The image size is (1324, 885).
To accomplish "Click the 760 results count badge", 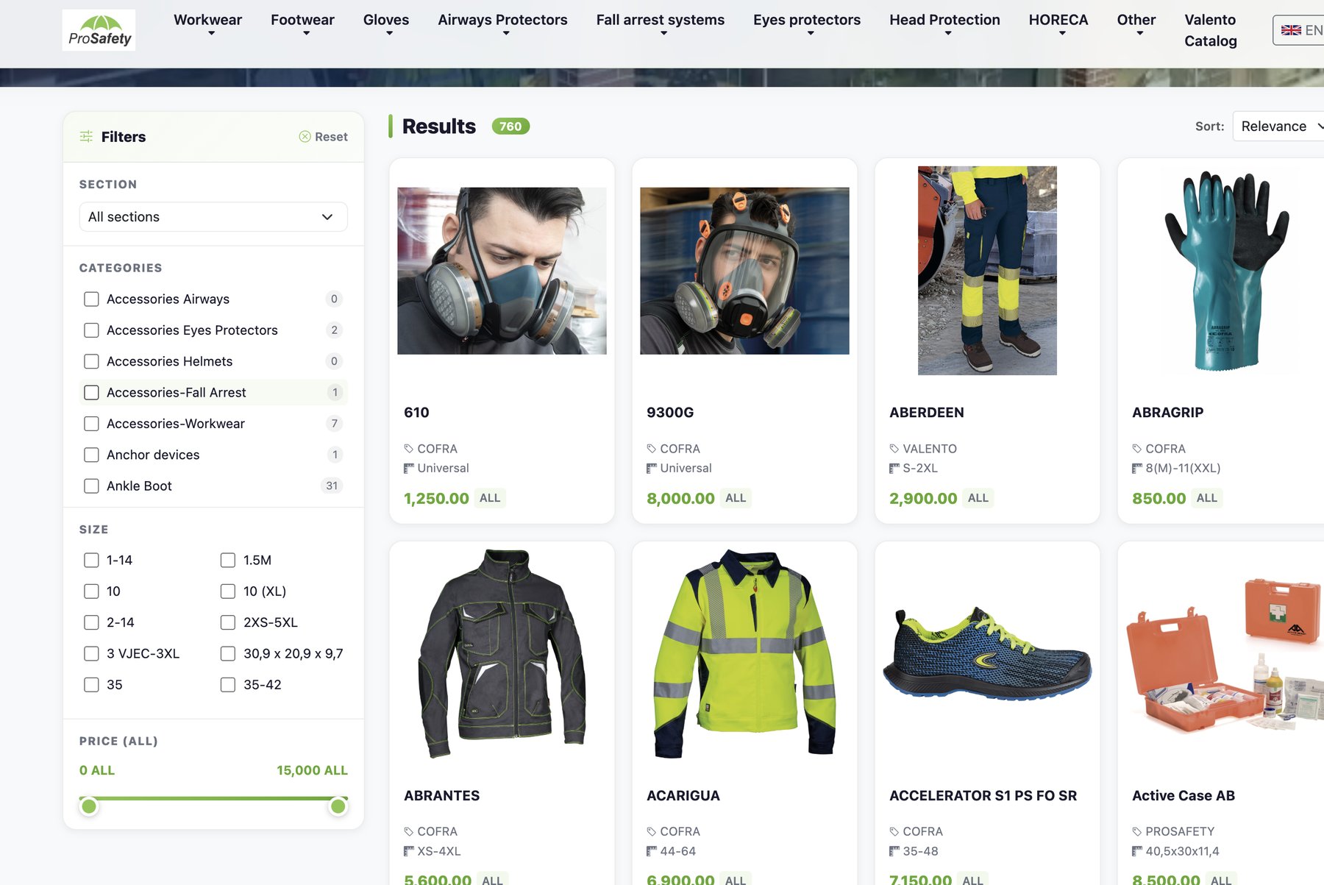I will [510, 127].
